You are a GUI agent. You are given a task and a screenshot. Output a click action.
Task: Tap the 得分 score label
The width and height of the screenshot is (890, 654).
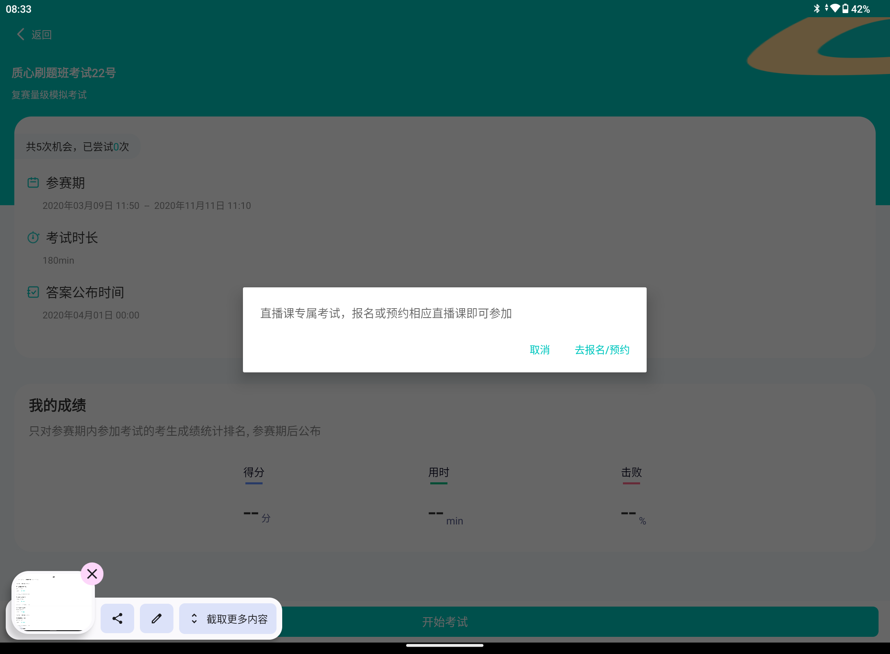point(254,472)
